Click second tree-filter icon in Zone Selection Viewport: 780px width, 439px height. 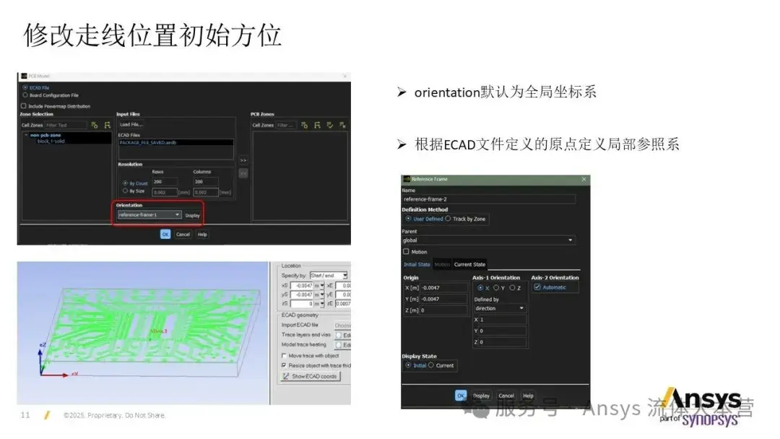pos(107,126)
